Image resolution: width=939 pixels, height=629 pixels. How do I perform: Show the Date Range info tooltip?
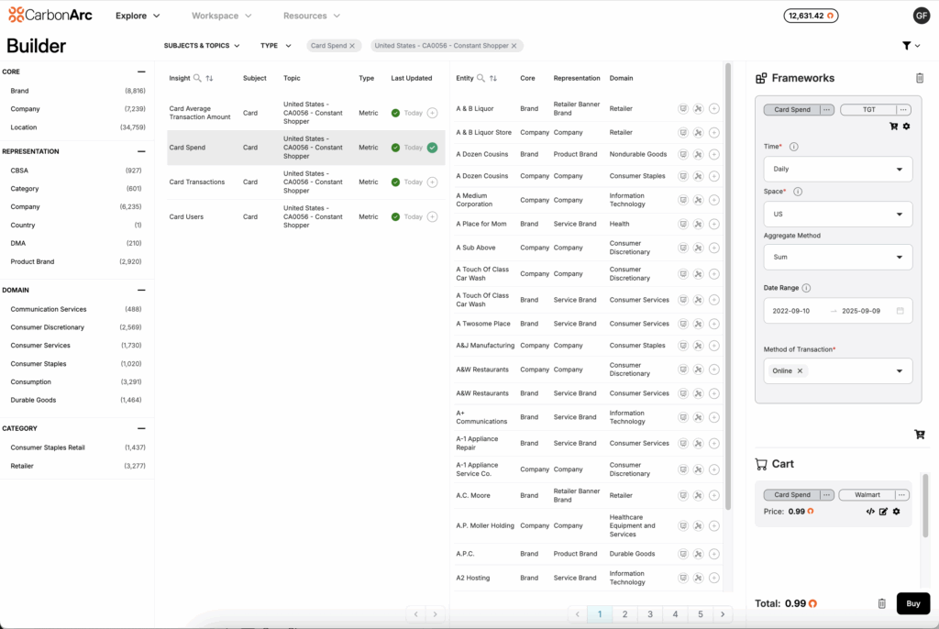[806, 288]
